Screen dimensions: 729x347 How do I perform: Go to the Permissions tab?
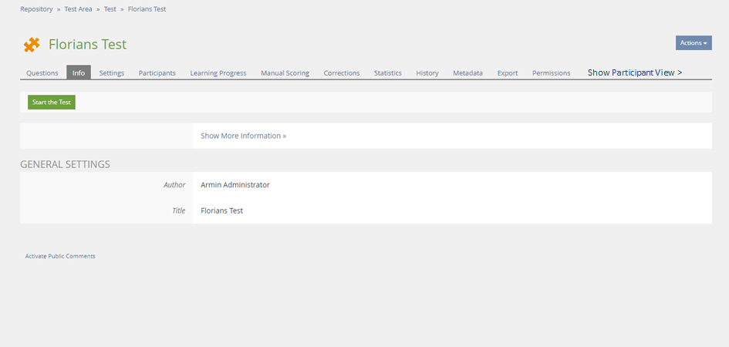click(551, 73)
